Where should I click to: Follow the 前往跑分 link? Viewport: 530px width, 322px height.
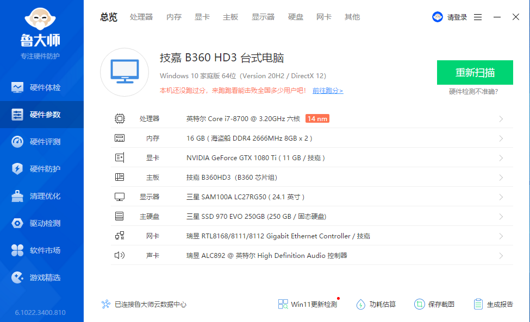pyautogui.click(x=328, y=91)
